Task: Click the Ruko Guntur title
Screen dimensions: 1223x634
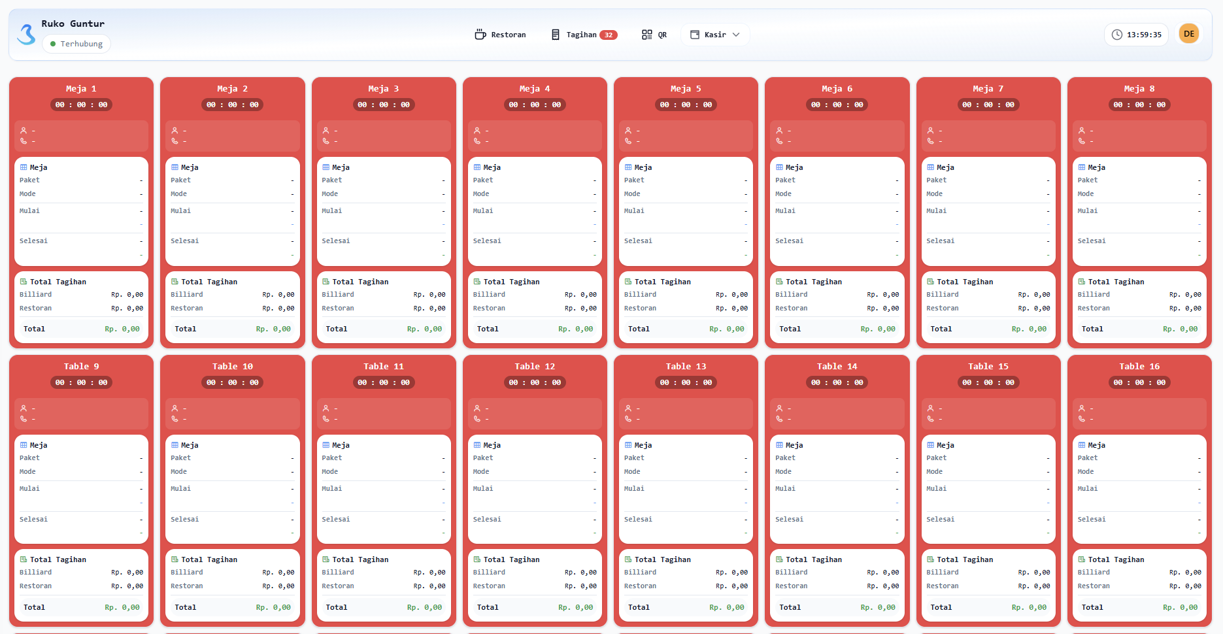Action: coord(73,24)
